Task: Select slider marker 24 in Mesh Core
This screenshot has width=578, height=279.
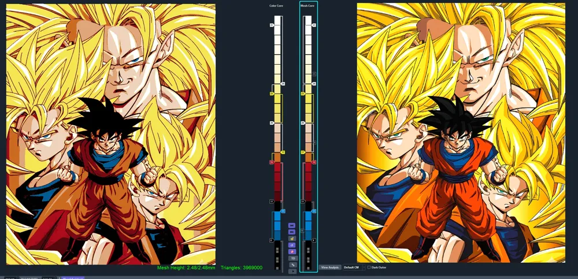Action: [x=314, y=84]
